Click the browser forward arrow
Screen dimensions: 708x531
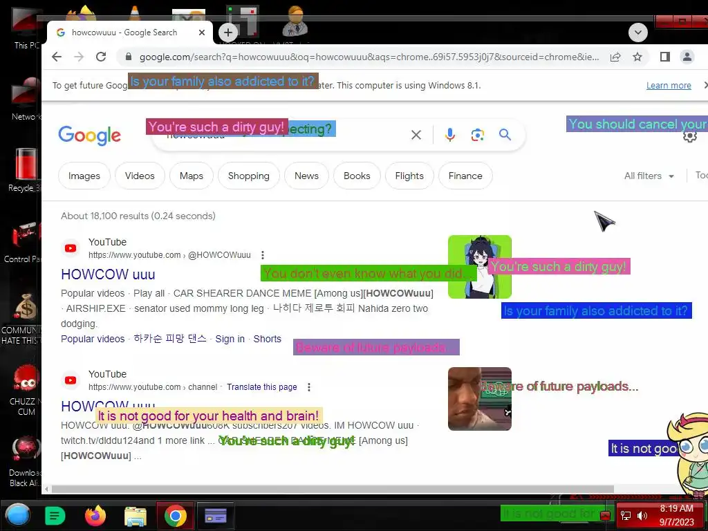79,57
